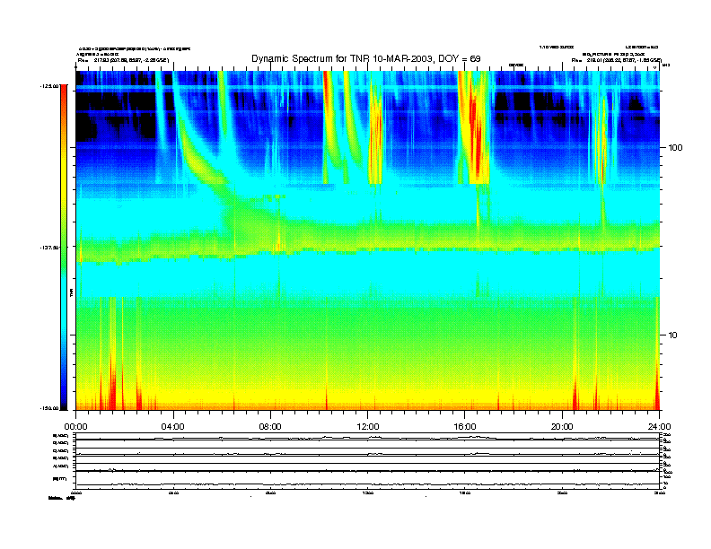This screenshot has width=711, height=549.
Task: Click the bottom line-plot panel under the spectrum
Action: click(368, 479)
